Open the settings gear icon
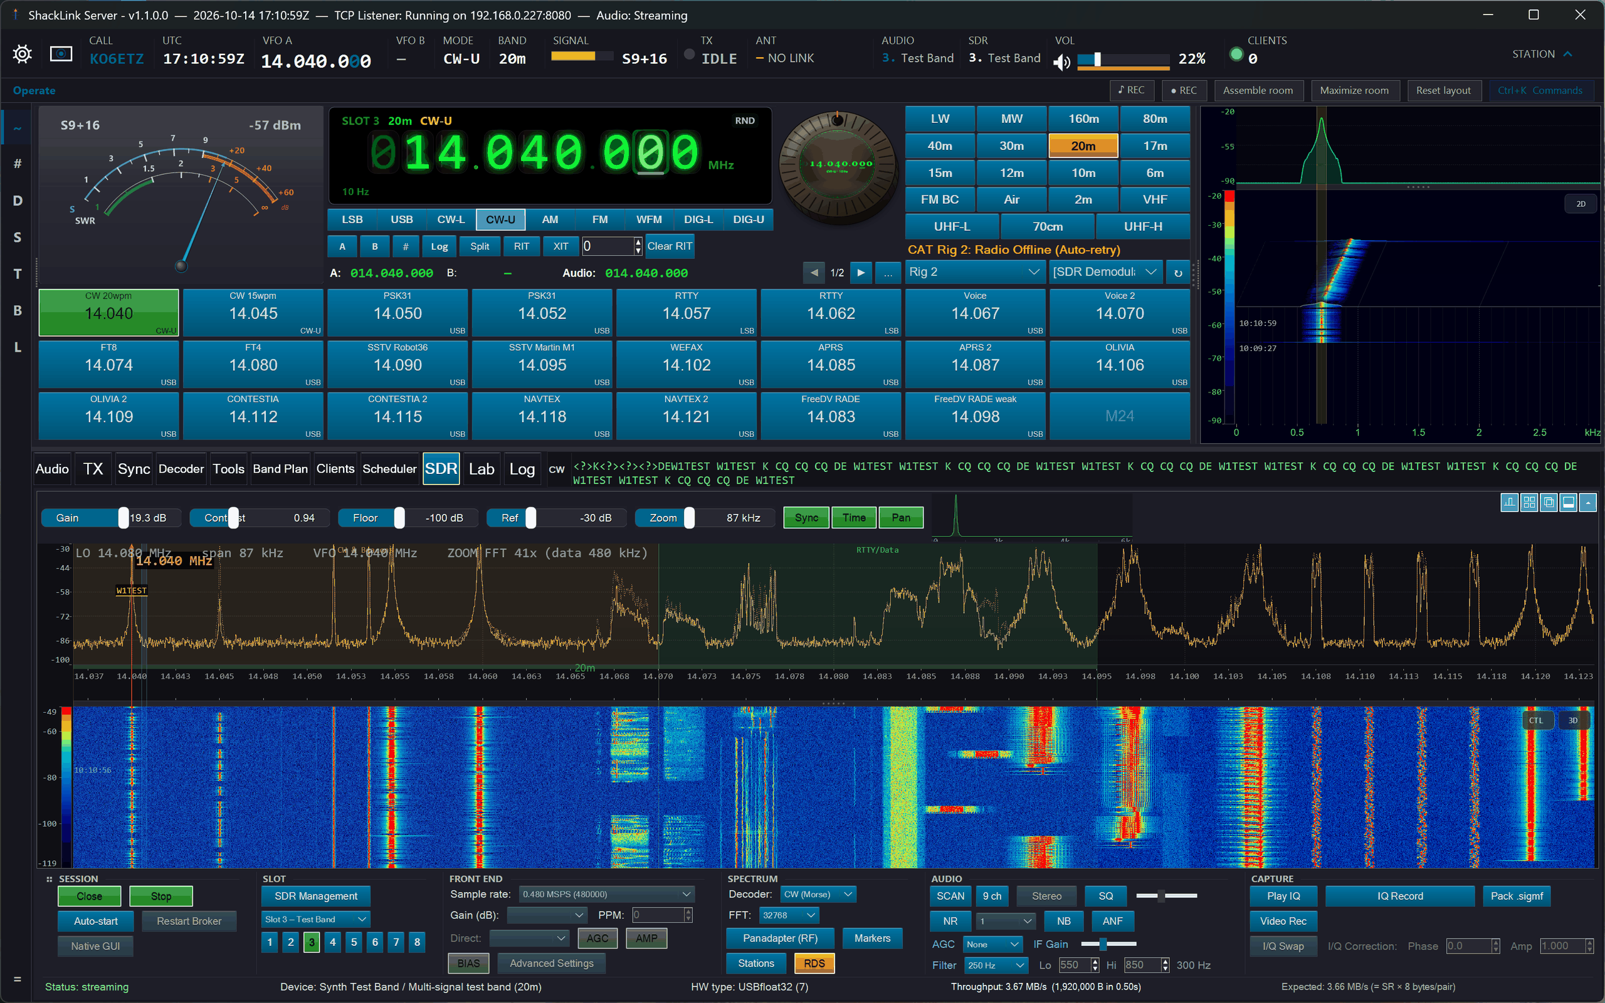The height and width of the screenshot is (1003, 1605). (22, 54)
